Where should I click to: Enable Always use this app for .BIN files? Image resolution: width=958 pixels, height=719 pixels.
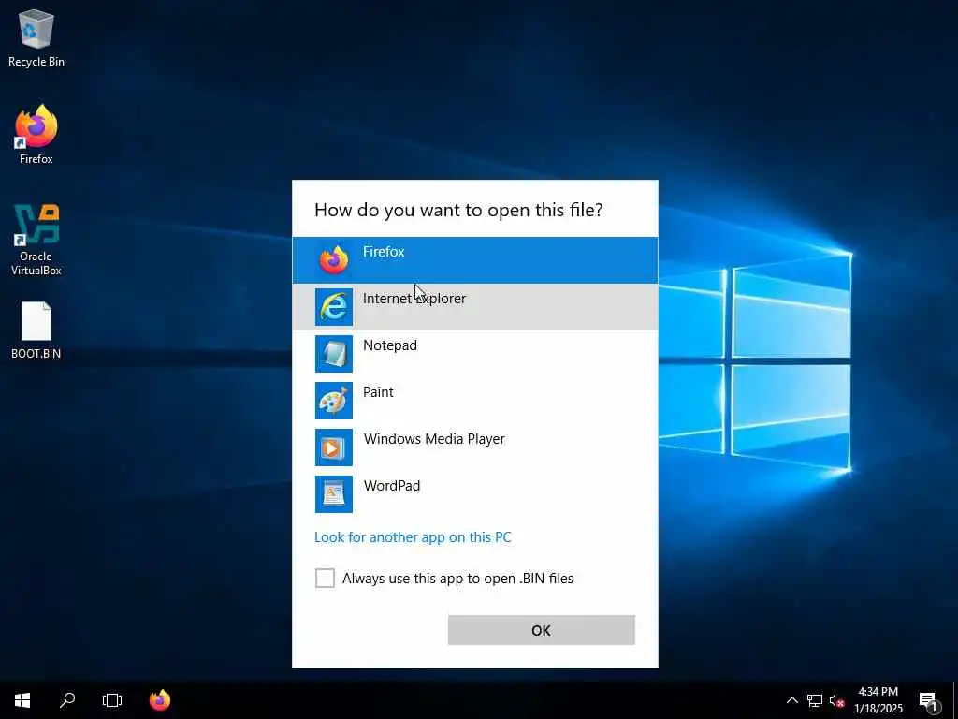325,578
